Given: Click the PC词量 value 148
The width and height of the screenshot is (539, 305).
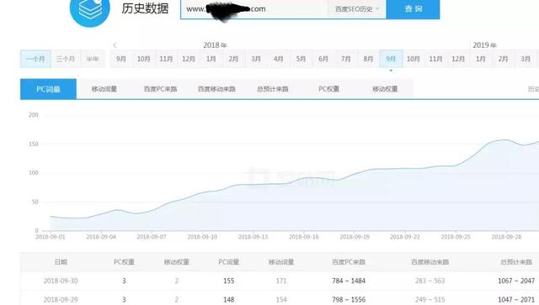Looking at the screenshot, I should (228, 299).
